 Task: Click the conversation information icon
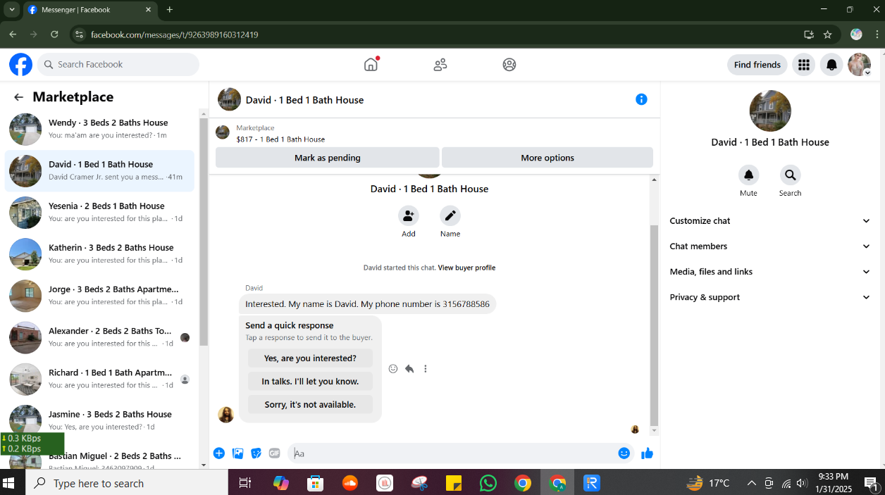click(x=641, y=99)
